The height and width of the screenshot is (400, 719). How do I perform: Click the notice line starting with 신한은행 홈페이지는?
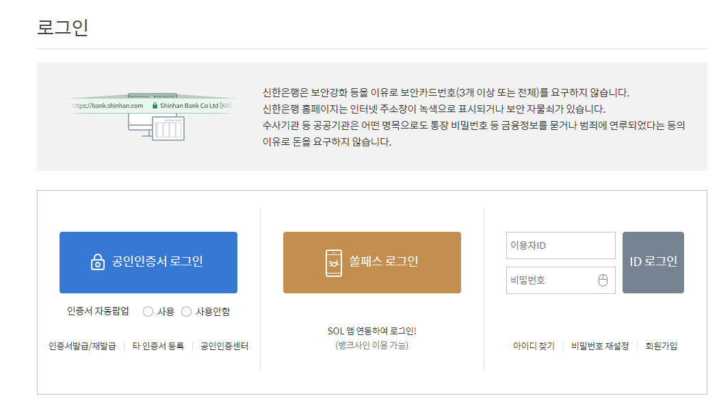[434, 109]
